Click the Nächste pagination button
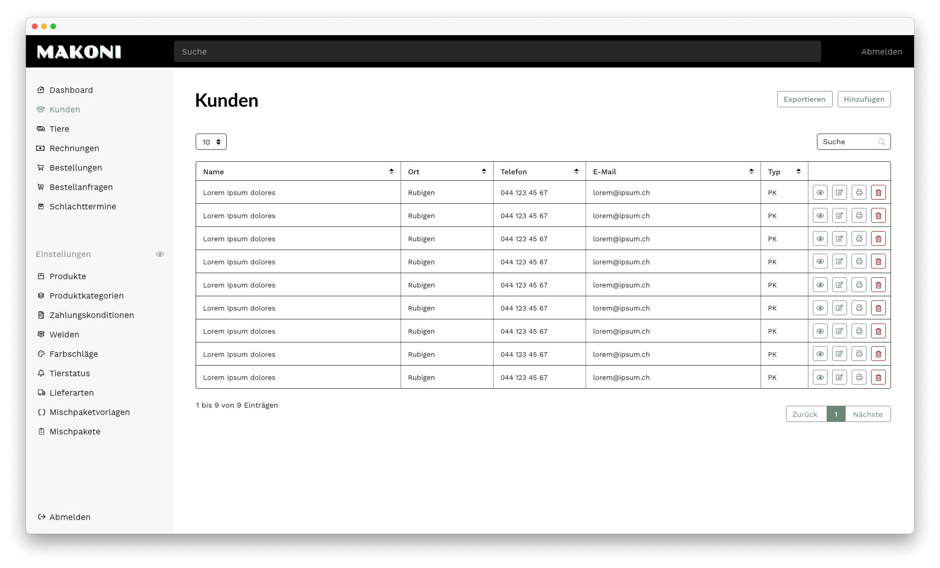The height and width of the screenshot is (568, 940). [867, 414]
